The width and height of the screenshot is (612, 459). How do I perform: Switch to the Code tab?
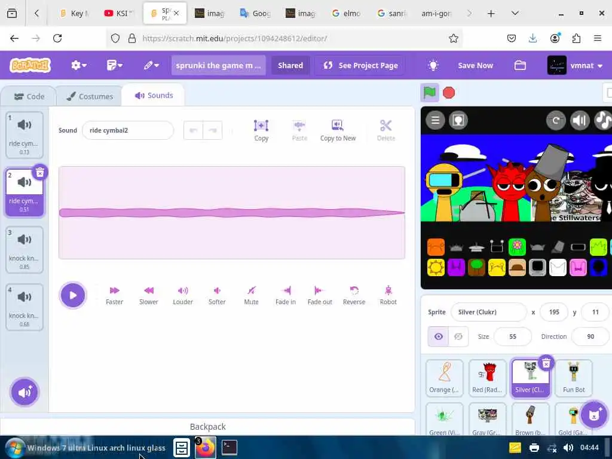coord(29,96)
